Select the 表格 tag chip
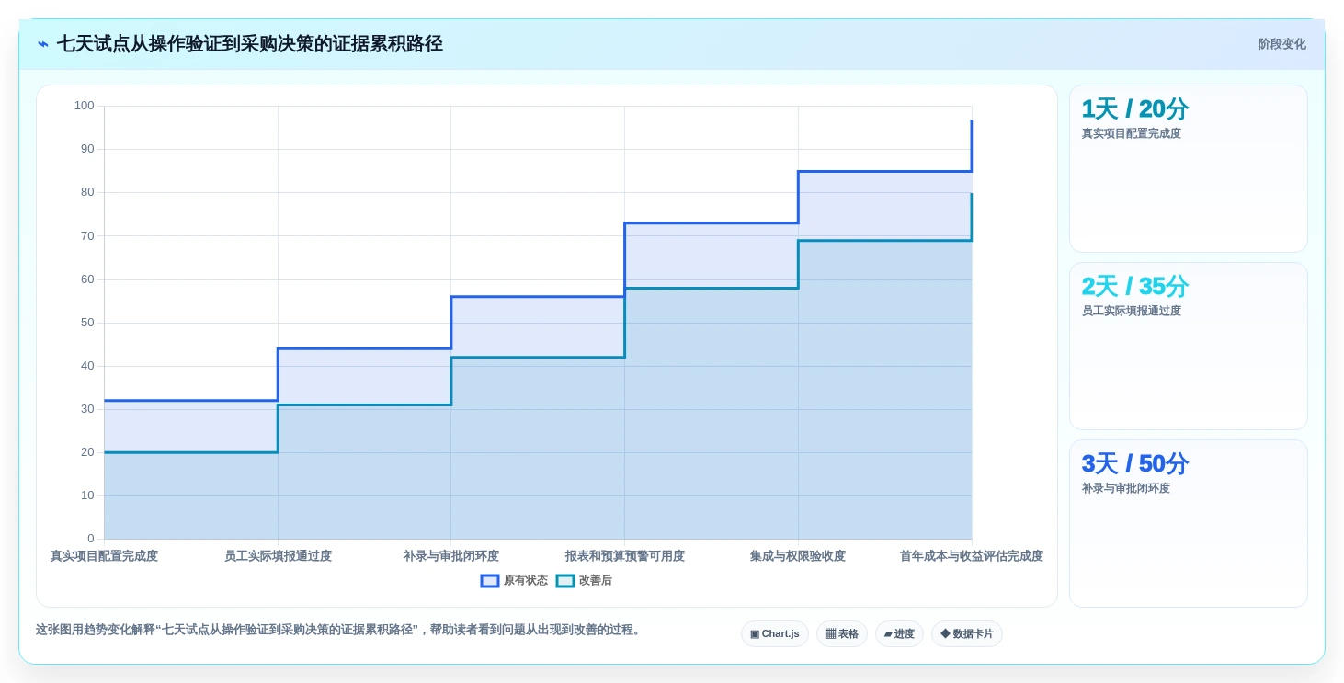The height and width of the screenshot is (683, 1344). [842, 634]
